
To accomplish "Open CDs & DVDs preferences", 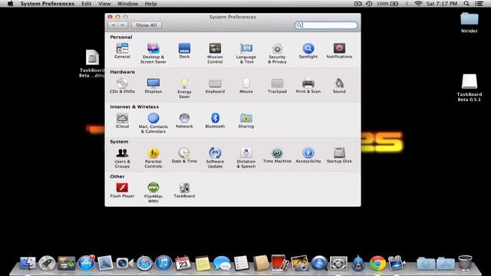I will tap(122, 85).
